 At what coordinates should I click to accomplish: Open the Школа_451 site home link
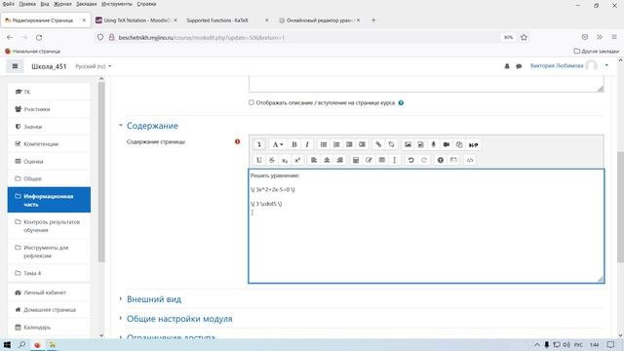49,66
